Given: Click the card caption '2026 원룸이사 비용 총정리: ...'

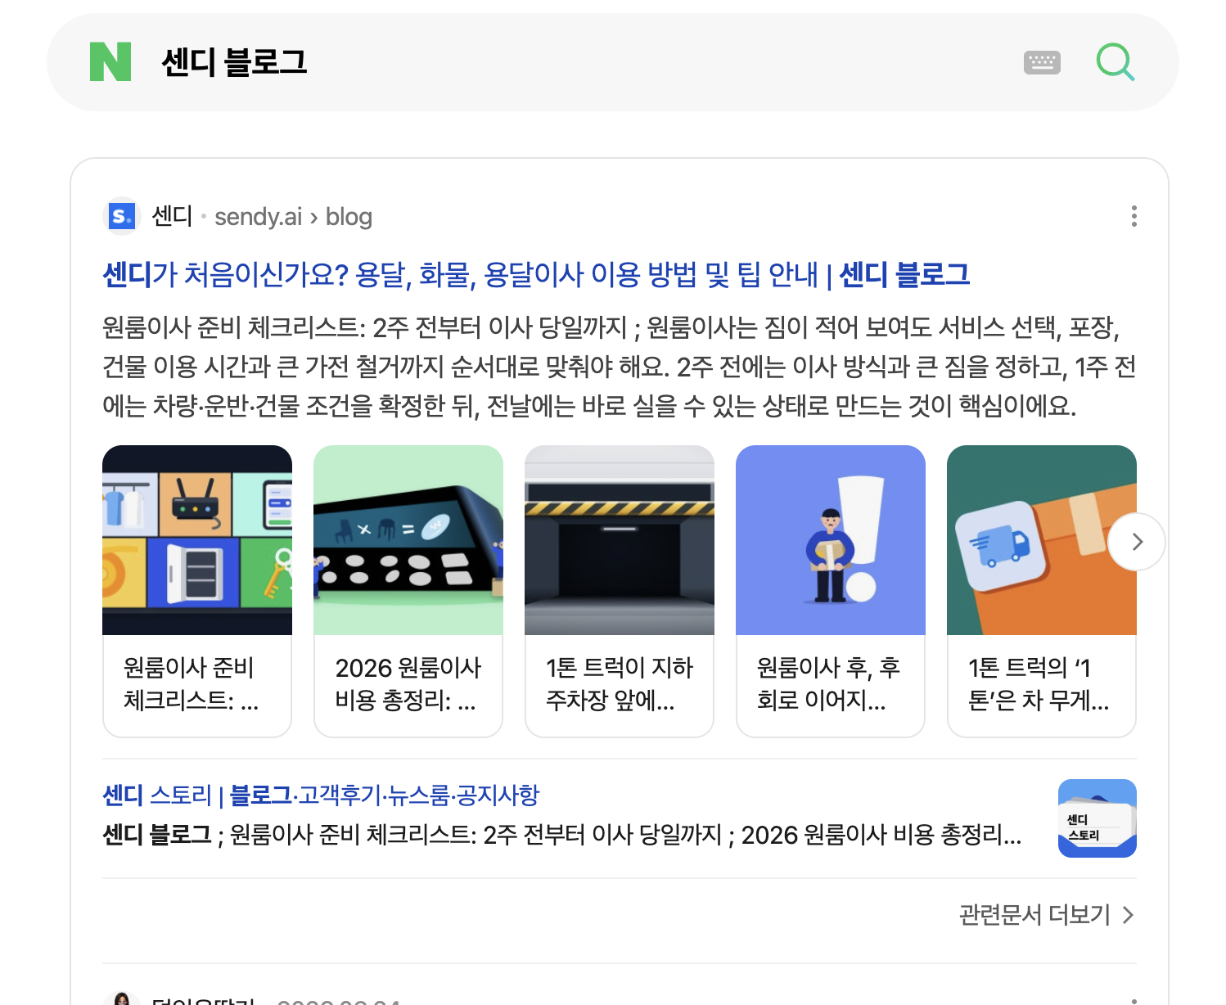Looking at the screenshot, I should (408, 684).
